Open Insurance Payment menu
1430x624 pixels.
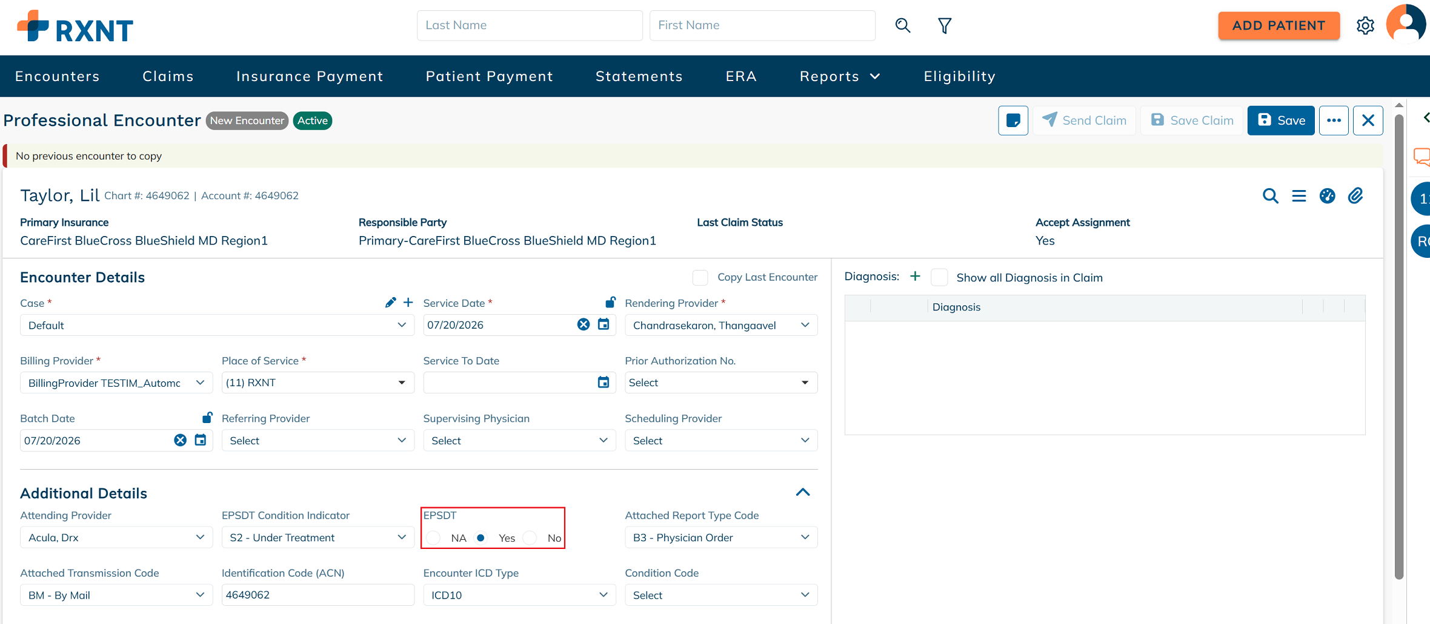(x=310, y=76)
